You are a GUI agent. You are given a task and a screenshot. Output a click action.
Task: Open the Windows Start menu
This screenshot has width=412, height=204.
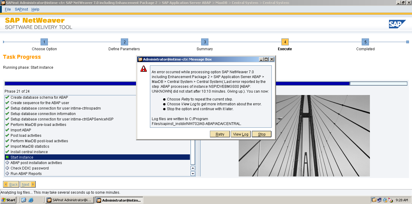click(x=8, y=200)
